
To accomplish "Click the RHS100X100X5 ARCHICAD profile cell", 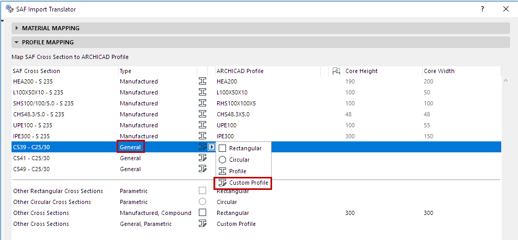I will (x=236, y=103).
